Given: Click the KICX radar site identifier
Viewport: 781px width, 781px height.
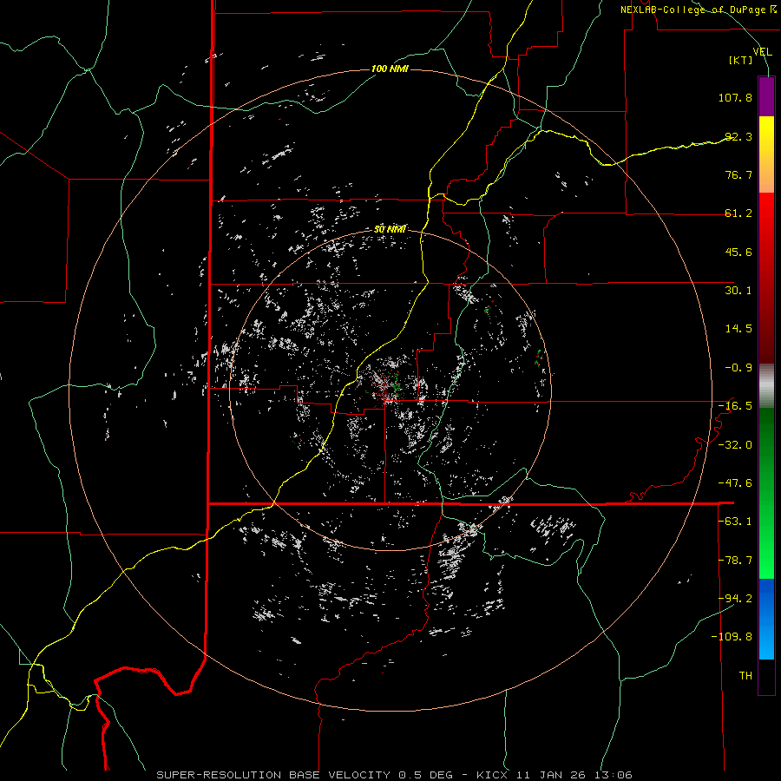Looking at the screenshot, I should (492, 775).
